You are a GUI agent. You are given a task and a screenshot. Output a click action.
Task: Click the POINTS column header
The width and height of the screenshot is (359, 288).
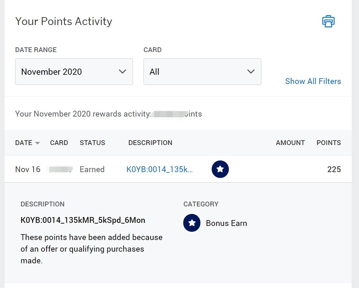tap(329, 143)
